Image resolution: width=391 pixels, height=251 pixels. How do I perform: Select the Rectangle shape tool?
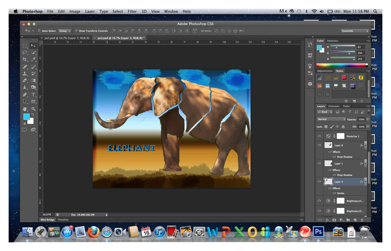click(x=33, y=101)
